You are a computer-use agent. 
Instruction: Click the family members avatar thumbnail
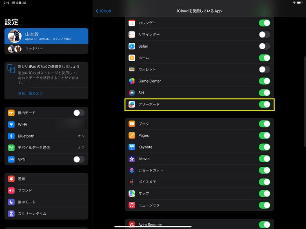(x=15, y=49)
